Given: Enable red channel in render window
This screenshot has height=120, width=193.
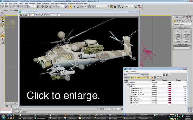Looking at the screenshot, I should click(29, 15).
